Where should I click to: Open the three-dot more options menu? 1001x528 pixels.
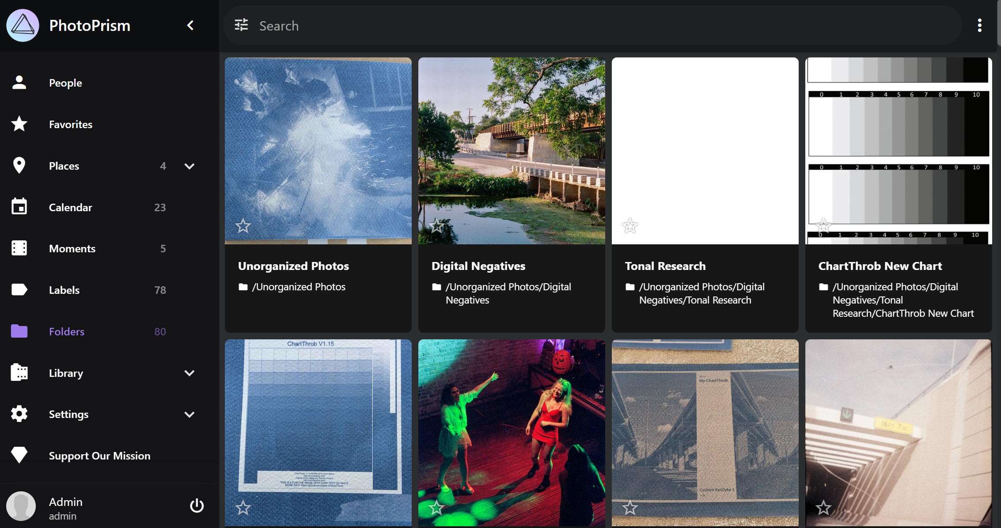[x=979, y=25]
